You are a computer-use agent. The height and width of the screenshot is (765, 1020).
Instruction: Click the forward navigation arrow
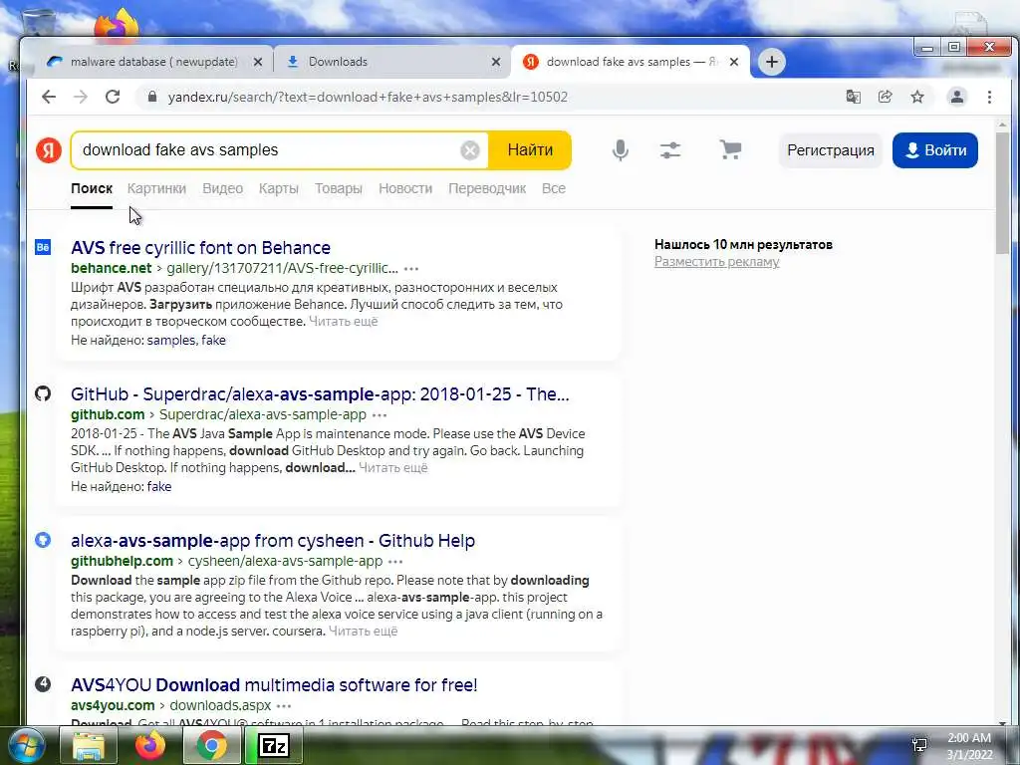80,97
